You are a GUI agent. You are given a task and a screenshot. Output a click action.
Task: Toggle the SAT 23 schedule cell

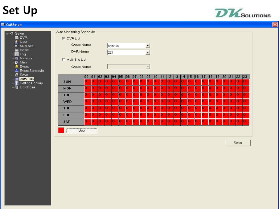tap(246, 122)
